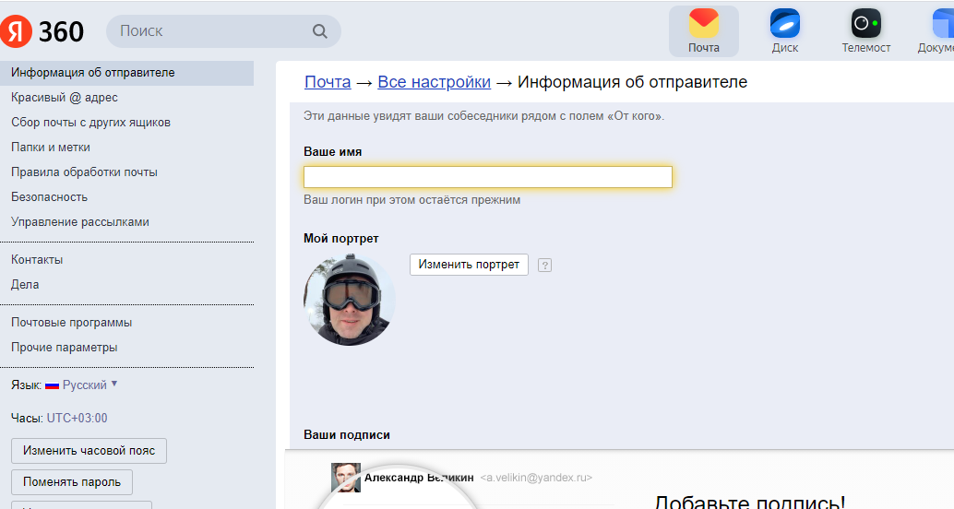The width and height of the screenshot is (954, 509).
Task: Open Прочие параметры settings
Action: point(64,348)
